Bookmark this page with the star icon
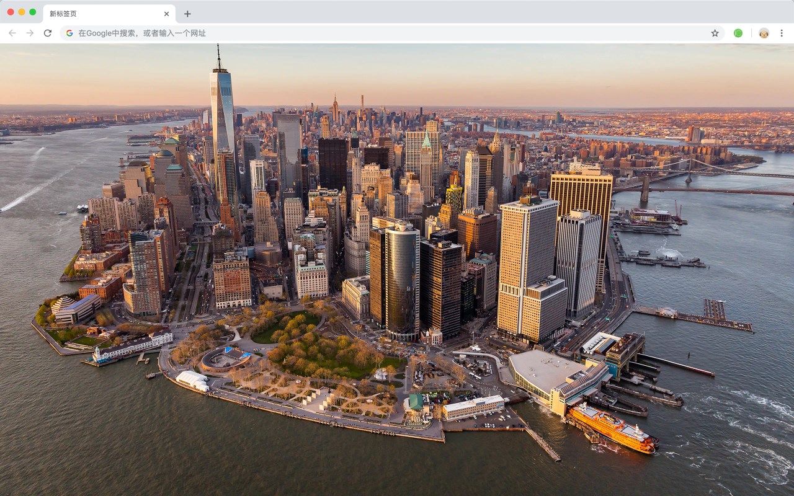The height and width of the screenshot is (496, 794). tap(715, 33)
